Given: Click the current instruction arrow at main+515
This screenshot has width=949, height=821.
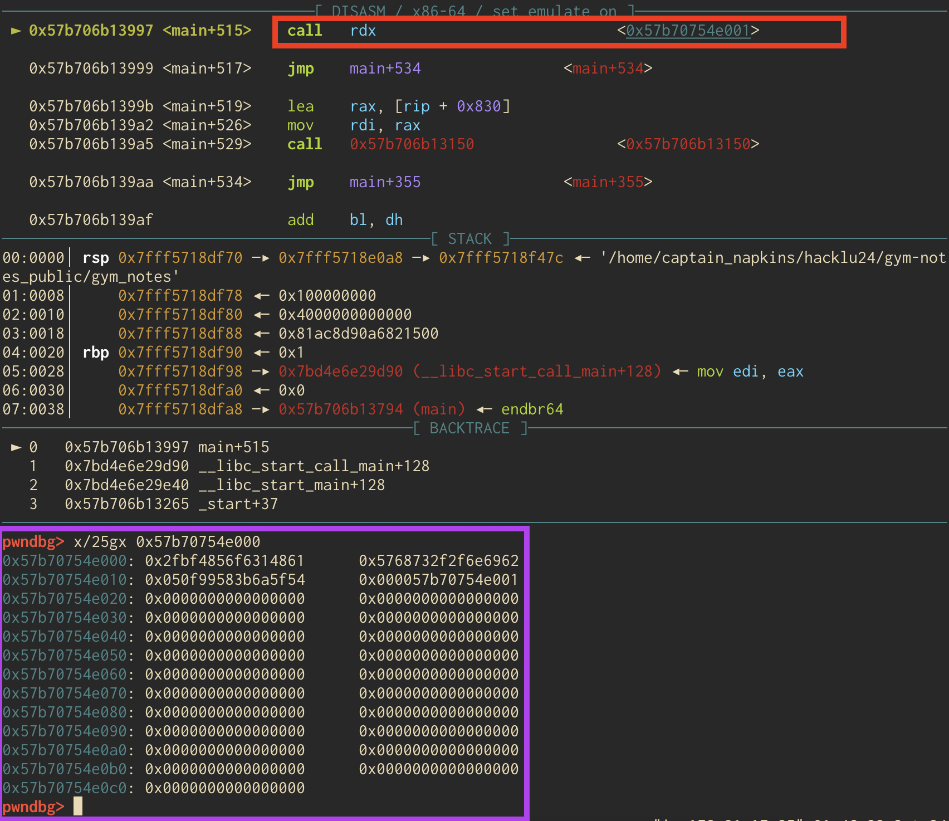Looking at the screenshot, I should pyautogui.click(x=16, y=31).
